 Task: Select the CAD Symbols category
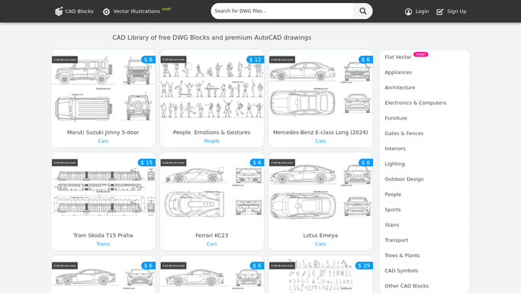401,270
